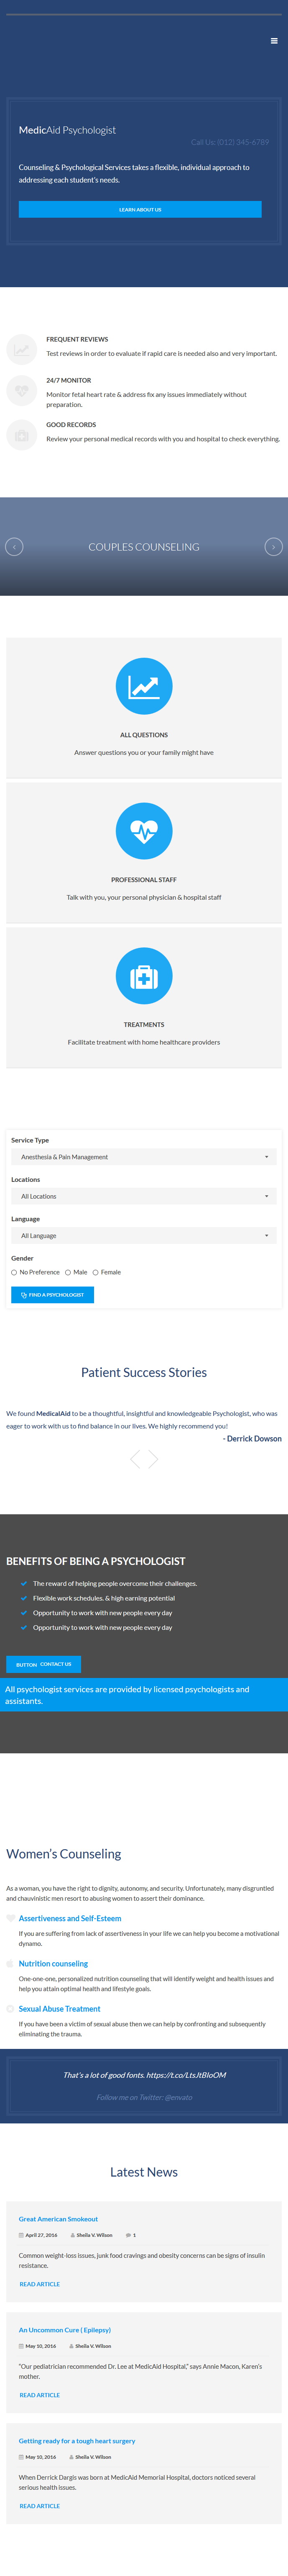The height and width of the screenshot is (2576, 288).
Task: Open the Language dropdown
Action: click(x=144, y=1236)
